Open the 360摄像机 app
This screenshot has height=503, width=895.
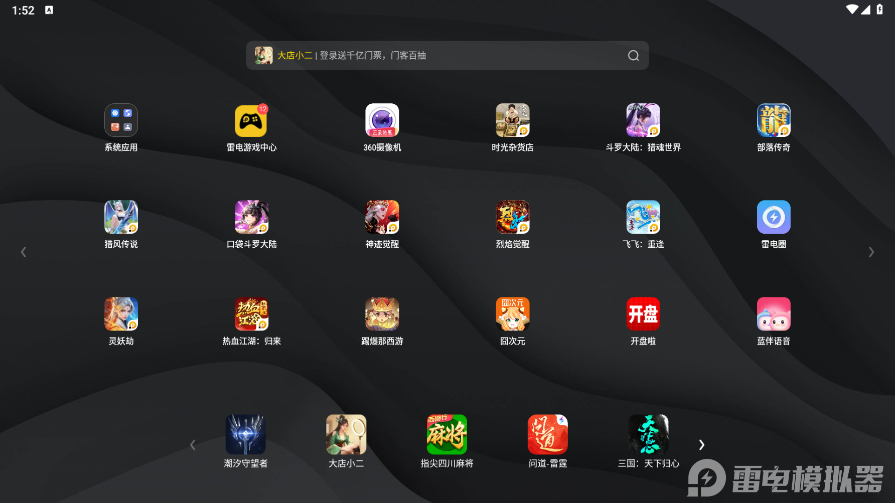tap(382, 120)
